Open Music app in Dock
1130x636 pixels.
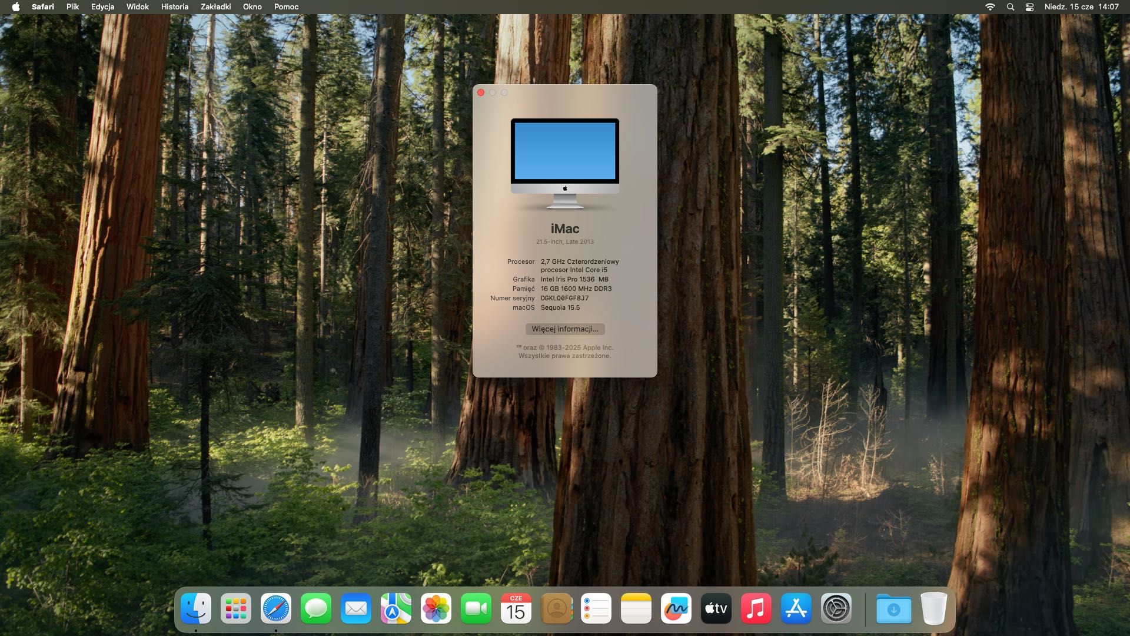tap(756, 608)
